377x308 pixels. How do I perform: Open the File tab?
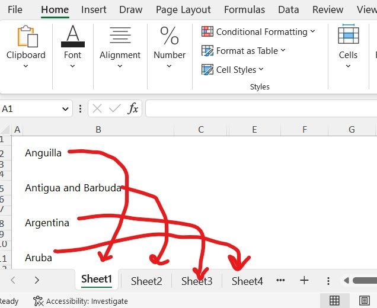pyautogui.click(x=15, y=10)
